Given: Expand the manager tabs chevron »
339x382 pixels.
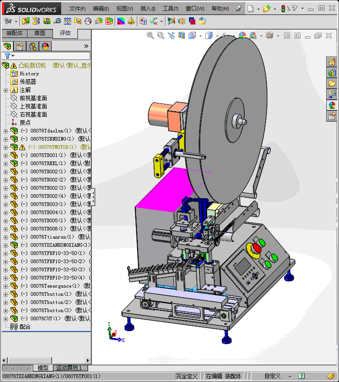Looking at the screenshot, I should pyautogui.click(x=86, y=46).
